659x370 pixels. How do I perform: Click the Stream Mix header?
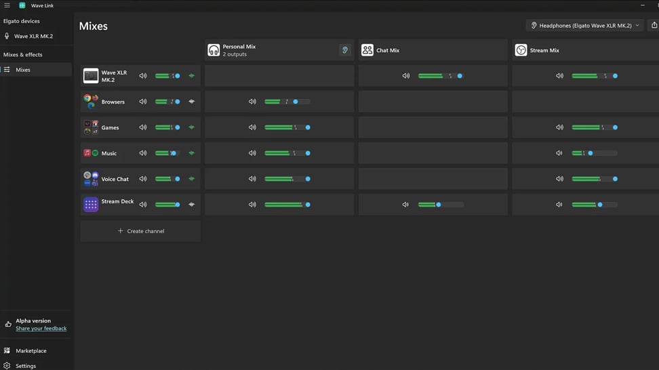click(x=586, y=50)
